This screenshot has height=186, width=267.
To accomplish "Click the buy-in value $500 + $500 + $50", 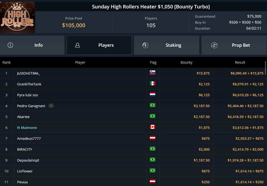I will pos(245,22).
